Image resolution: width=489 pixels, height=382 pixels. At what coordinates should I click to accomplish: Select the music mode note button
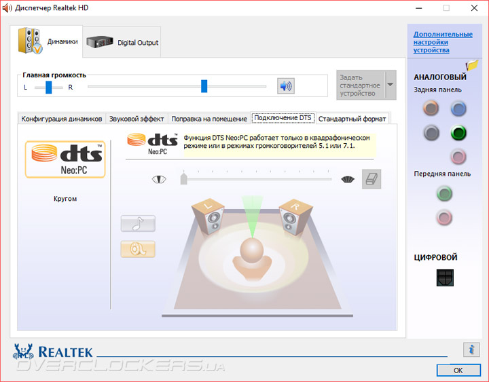click(x=138, y=223)
